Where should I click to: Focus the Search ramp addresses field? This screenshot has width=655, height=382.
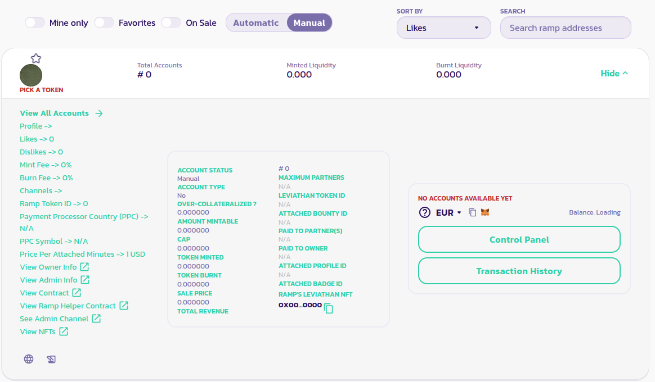[x=566, y=28]
